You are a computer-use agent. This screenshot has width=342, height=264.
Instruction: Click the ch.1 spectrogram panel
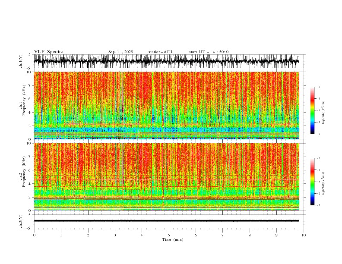click(x=166, y=105)
